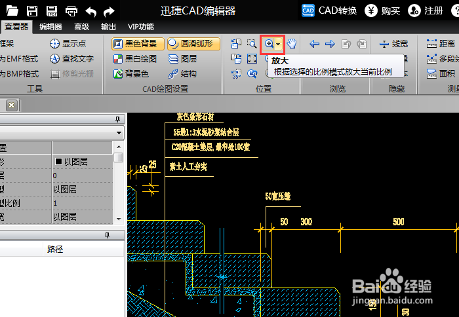Image resolution: width=459 pixels, height=317 pixels.
Task: Click the 50宽压缝 annotation text
Action: click(278, 196)
